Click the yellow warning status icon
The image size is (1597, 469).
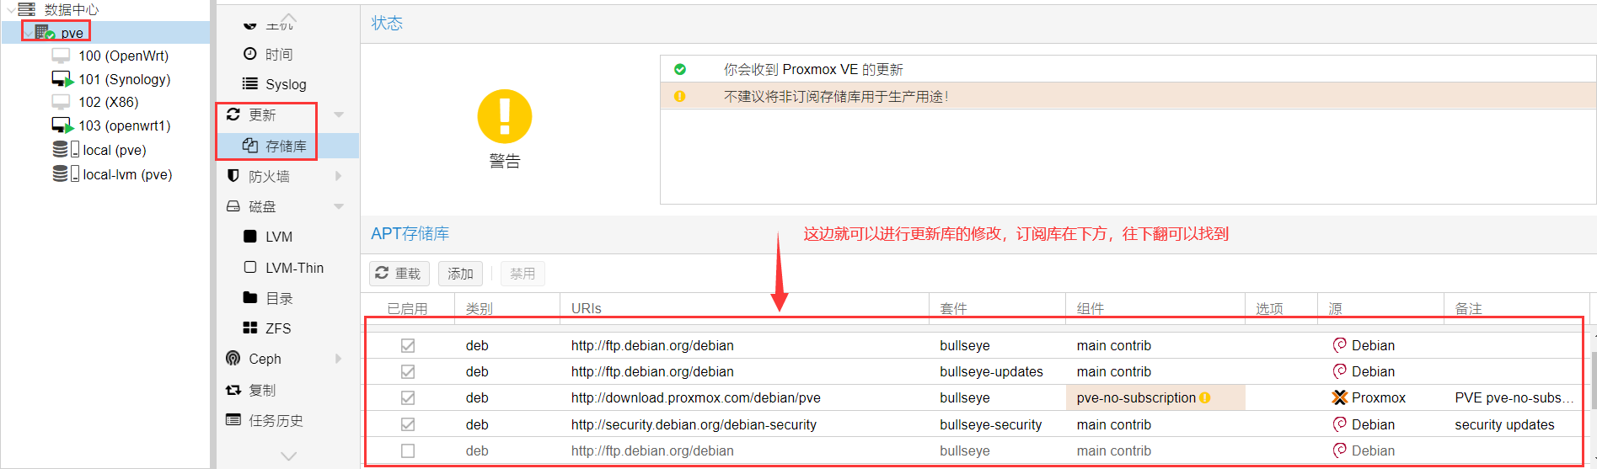505,116
